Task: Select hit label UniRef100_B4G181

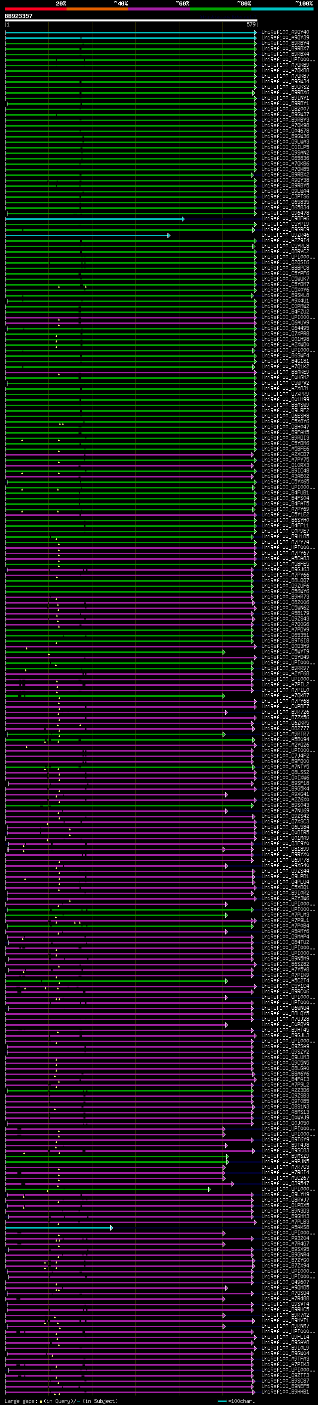Action: [285, 361]
